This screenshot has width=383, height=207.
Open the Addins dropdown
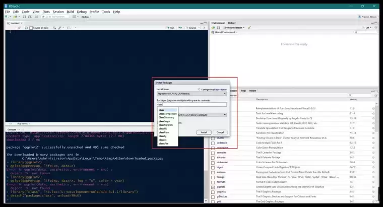(x=86, y=17)
